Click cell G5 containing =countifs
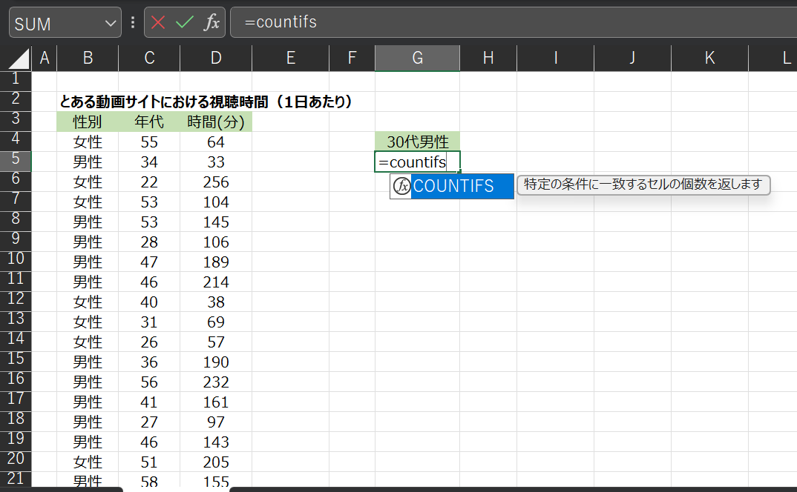 click(x=417, y=162)
